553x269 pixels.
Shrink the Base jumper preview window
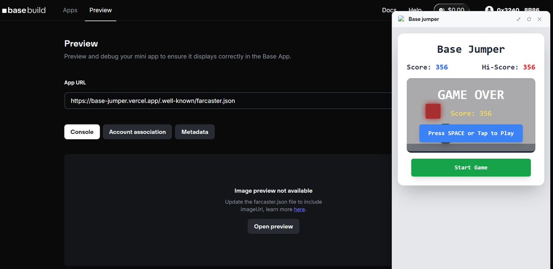coord(518,19)
